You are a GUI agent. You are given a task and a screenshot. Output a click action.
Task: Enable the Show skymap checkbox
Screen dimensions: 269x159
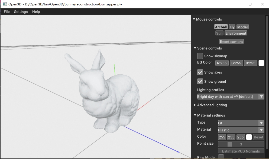[x=200, y=56]
